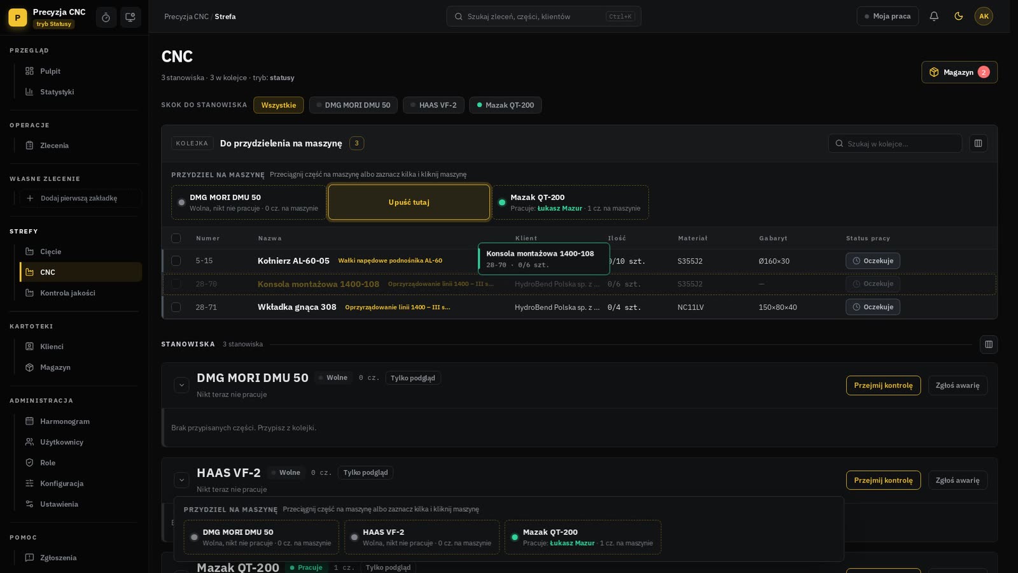Open Oczekuje status for Kołnierz AL-60-05
1018x573 pixels.
(873, 261)
